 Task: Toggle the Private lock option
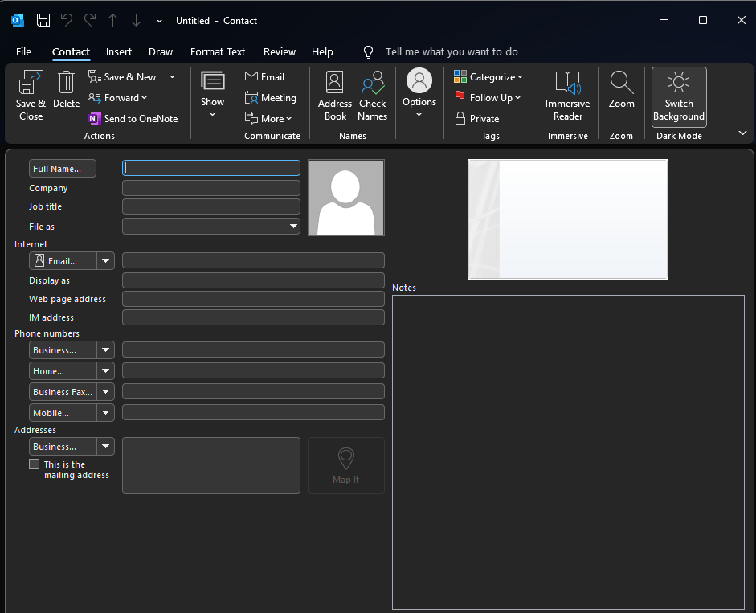(476, 118)
